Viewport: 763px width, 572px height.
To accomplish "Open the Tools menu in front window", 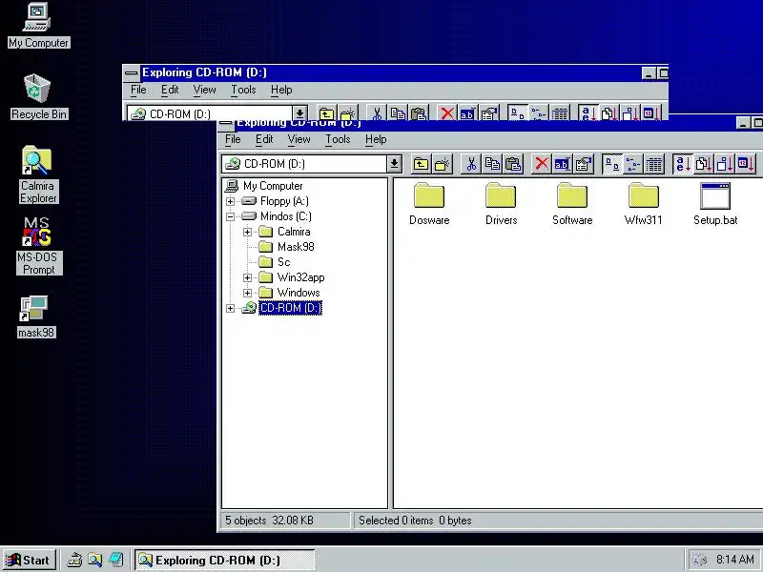I will [x=338, y=139].
